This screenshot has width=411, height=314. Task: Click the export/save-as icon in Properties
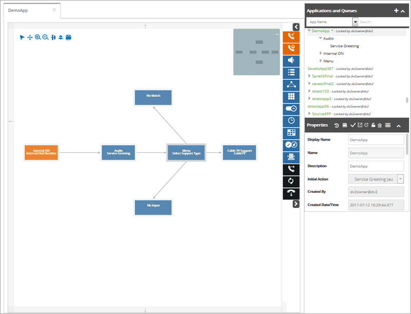coord(360,125)
